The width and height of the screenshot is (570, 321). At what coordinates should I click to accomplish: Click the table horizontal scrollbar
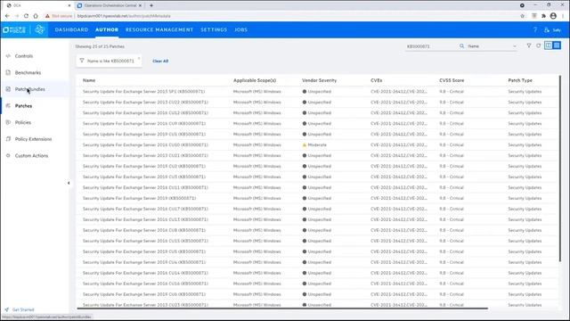pos(282,309)
